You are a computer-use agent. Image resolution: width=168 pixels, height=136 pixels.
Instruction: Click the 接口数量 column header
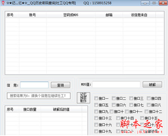tap(30, 109)
